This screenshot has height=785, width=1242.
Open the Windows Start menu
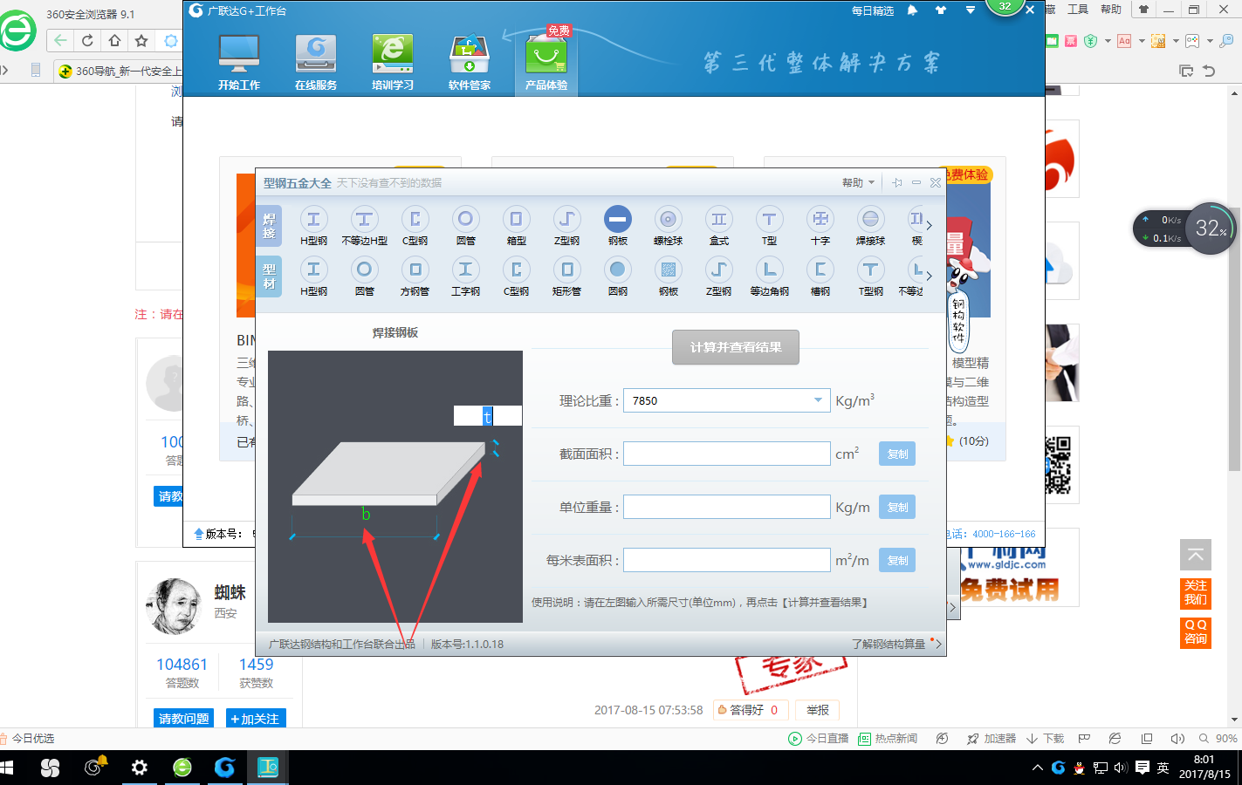[7, 768]
